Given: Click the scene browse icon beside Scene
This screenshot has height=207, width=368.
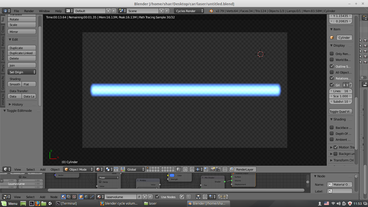Looking at the screenshot, I should [122, 11].
